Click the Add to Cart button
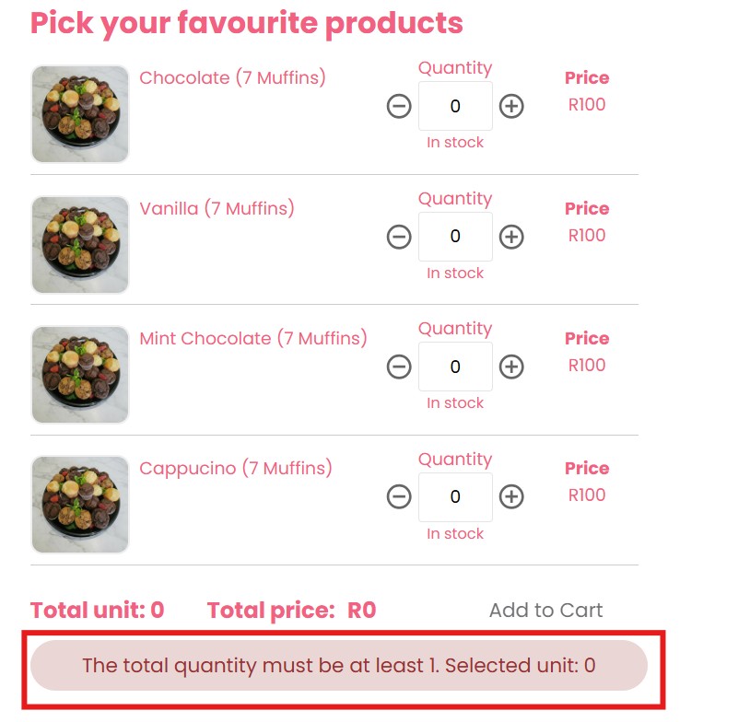The height and width of the screenshot is (722, 750). (x=545, y=611)
